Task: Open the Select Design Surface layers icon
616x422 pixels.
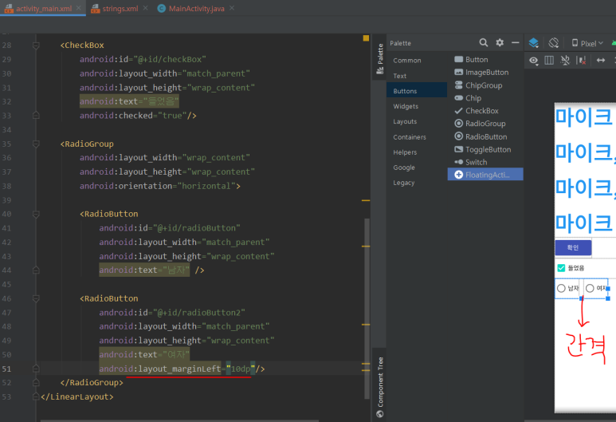Action: 533,42
